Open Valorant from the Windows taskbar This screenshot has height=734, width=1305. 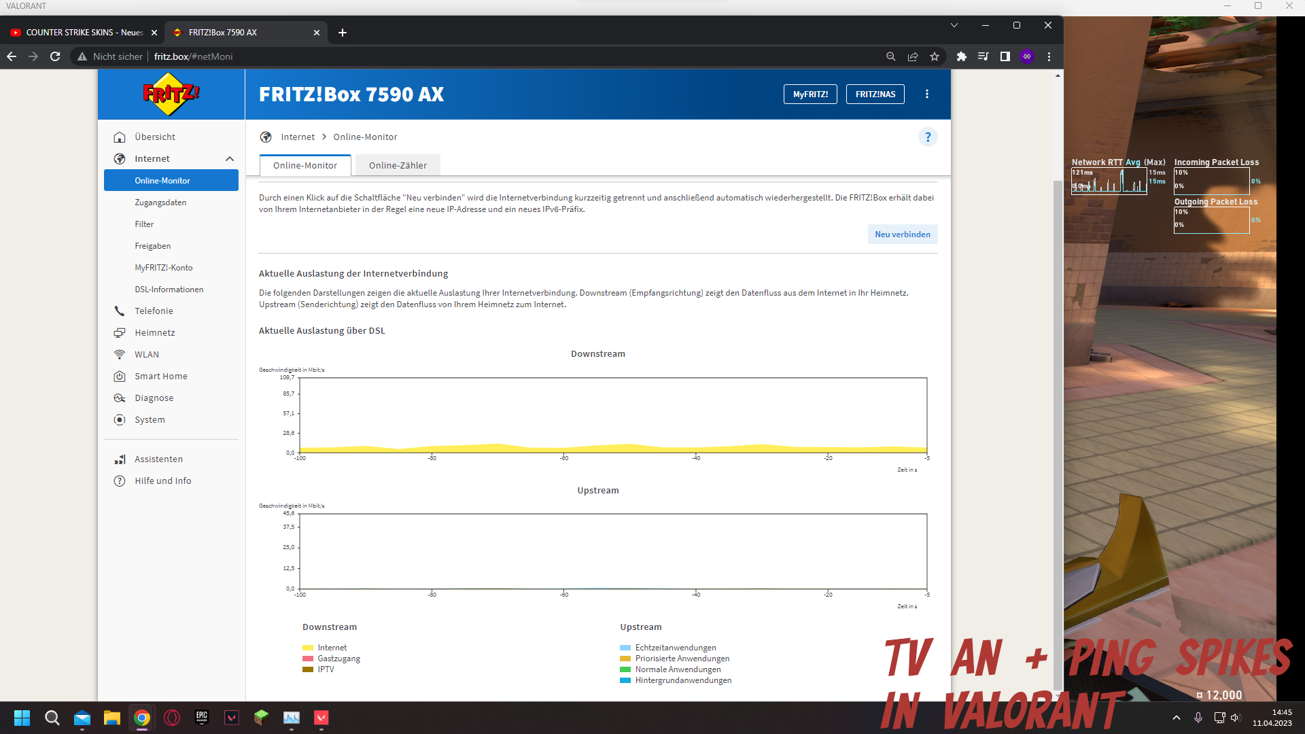(x=321, y=718)
